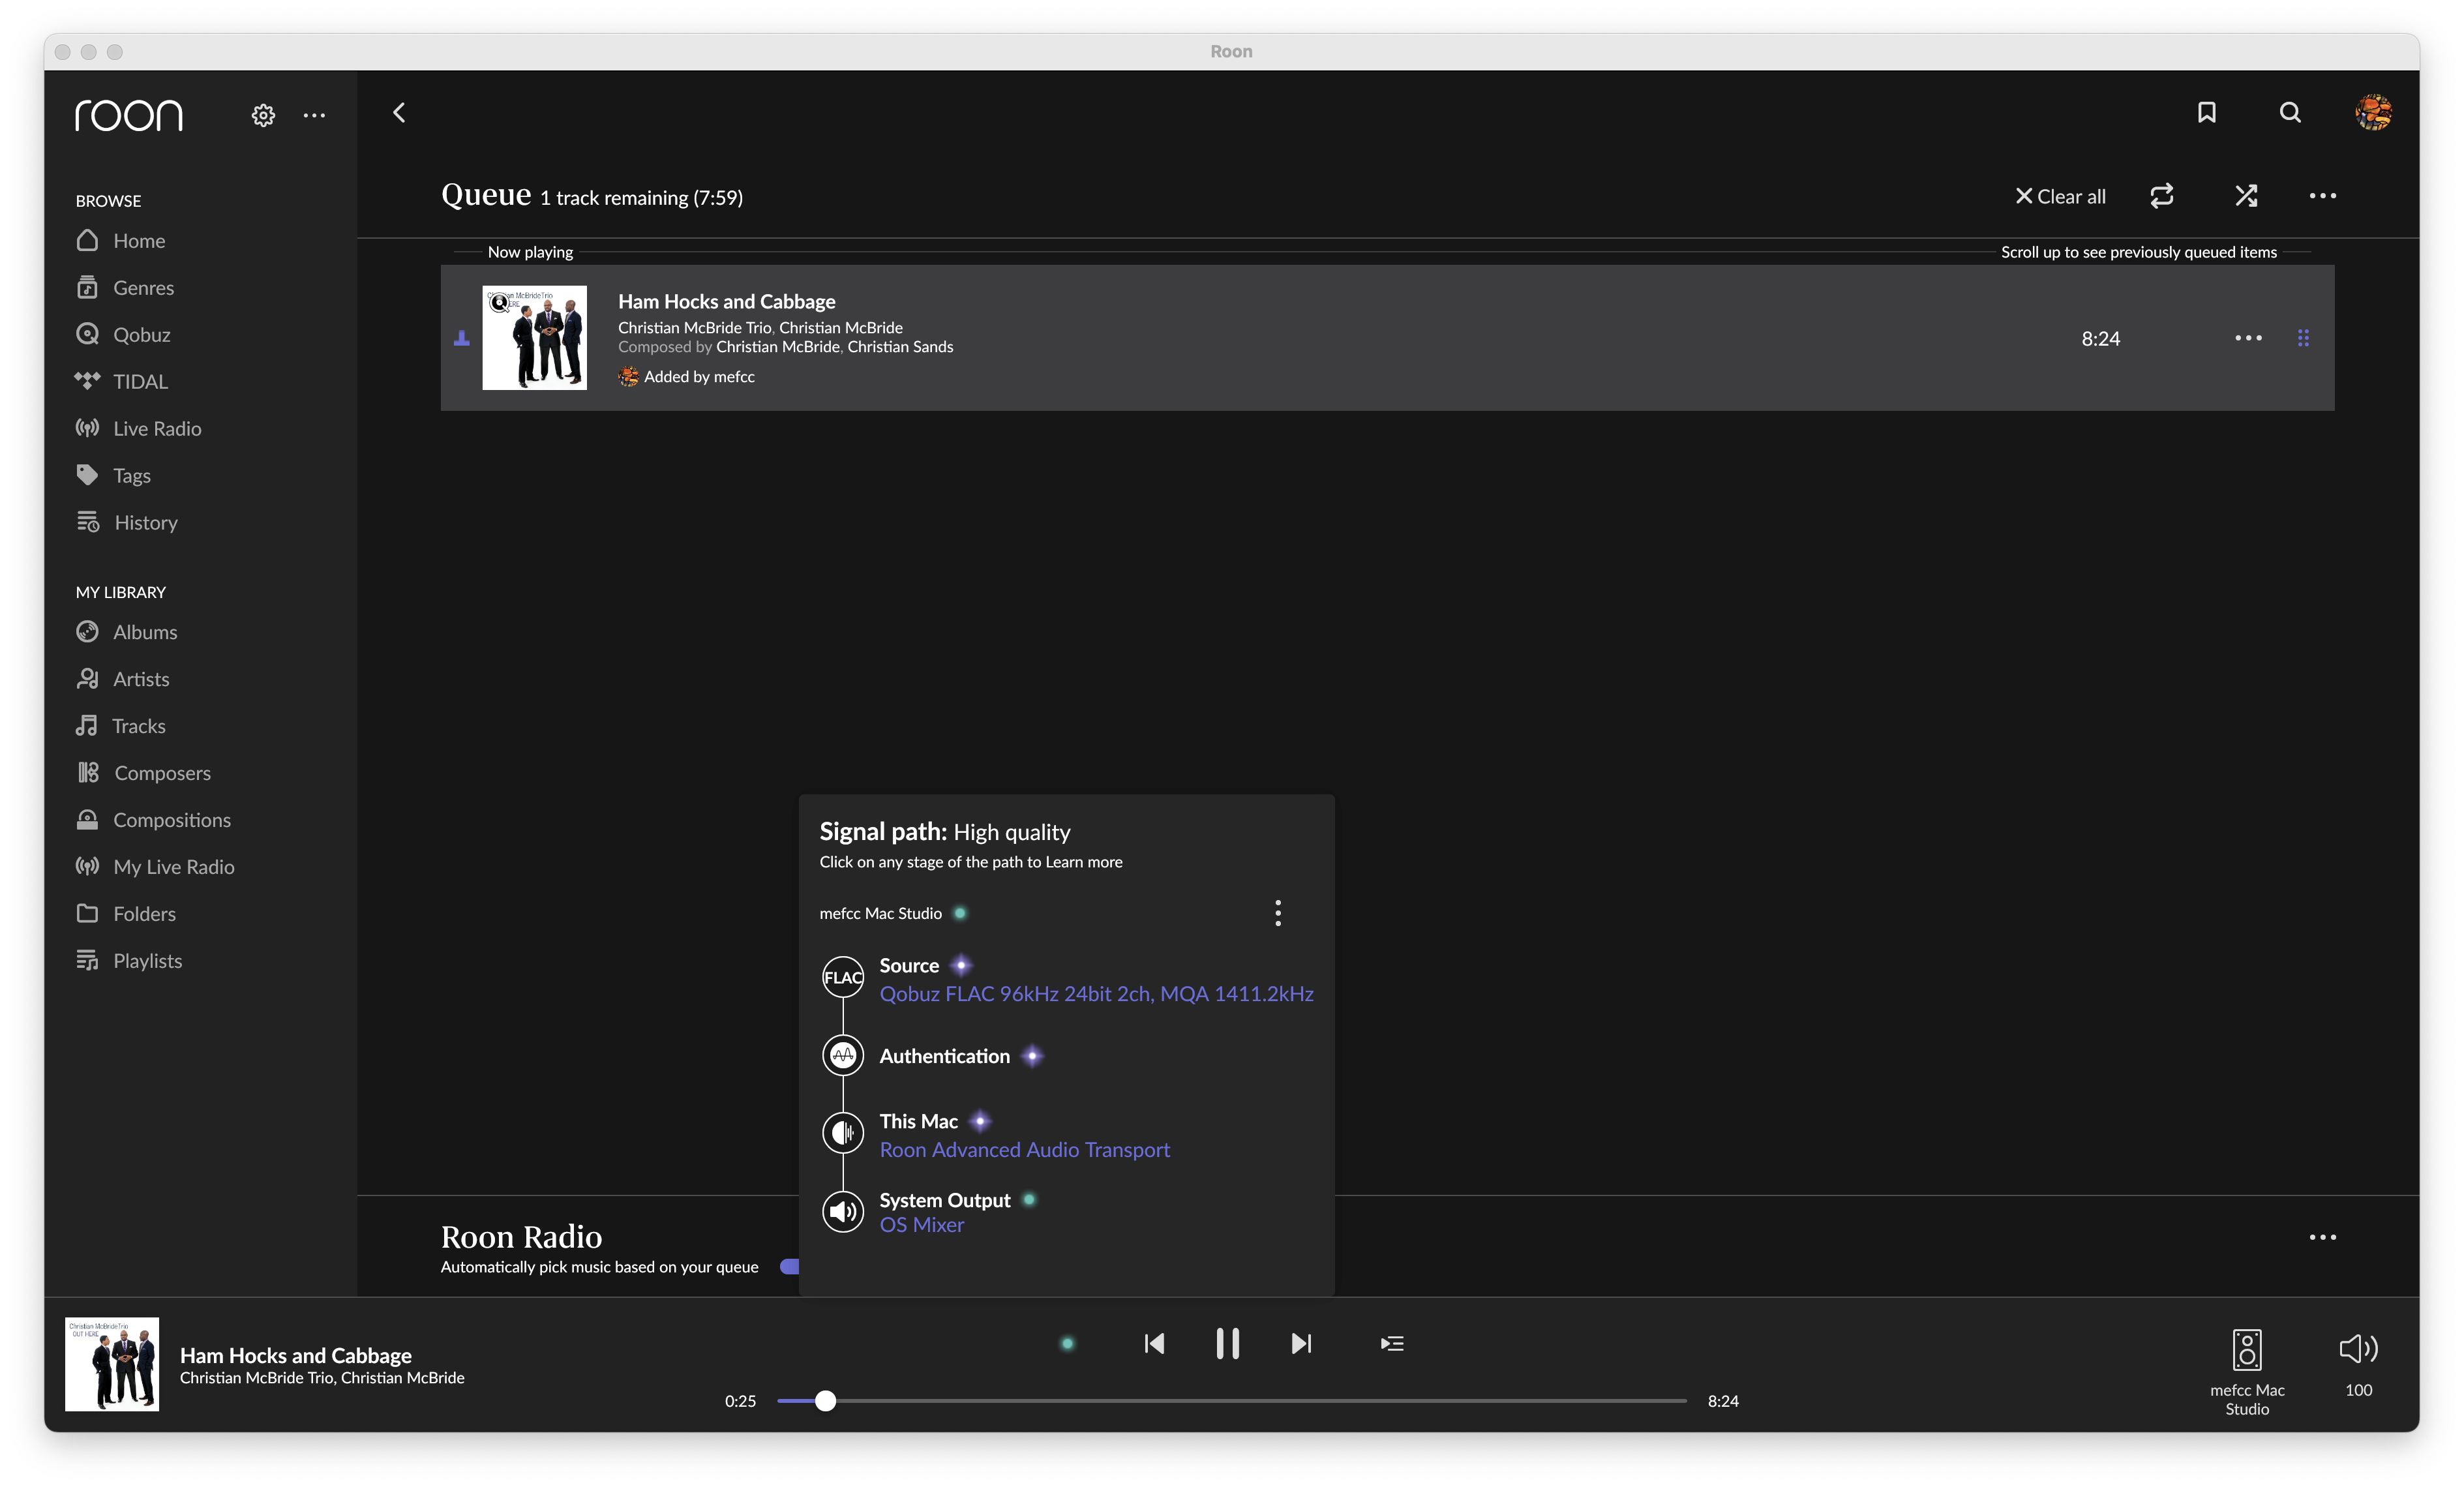Click the Qobuz FLAC 96kHz 24bit source link

(1096, 994)
